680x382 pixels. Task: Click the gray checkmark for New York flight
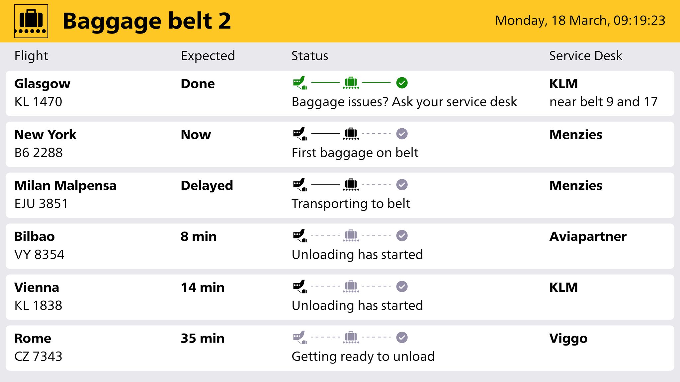pos(402,134)
